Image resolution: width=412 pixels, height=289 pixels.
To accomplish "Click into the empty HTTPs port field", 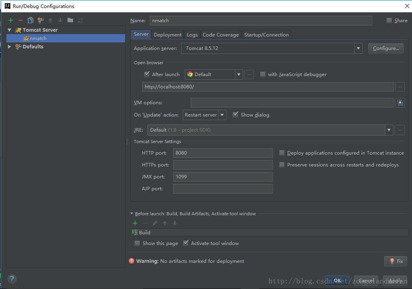I will [x=223, y=165].
